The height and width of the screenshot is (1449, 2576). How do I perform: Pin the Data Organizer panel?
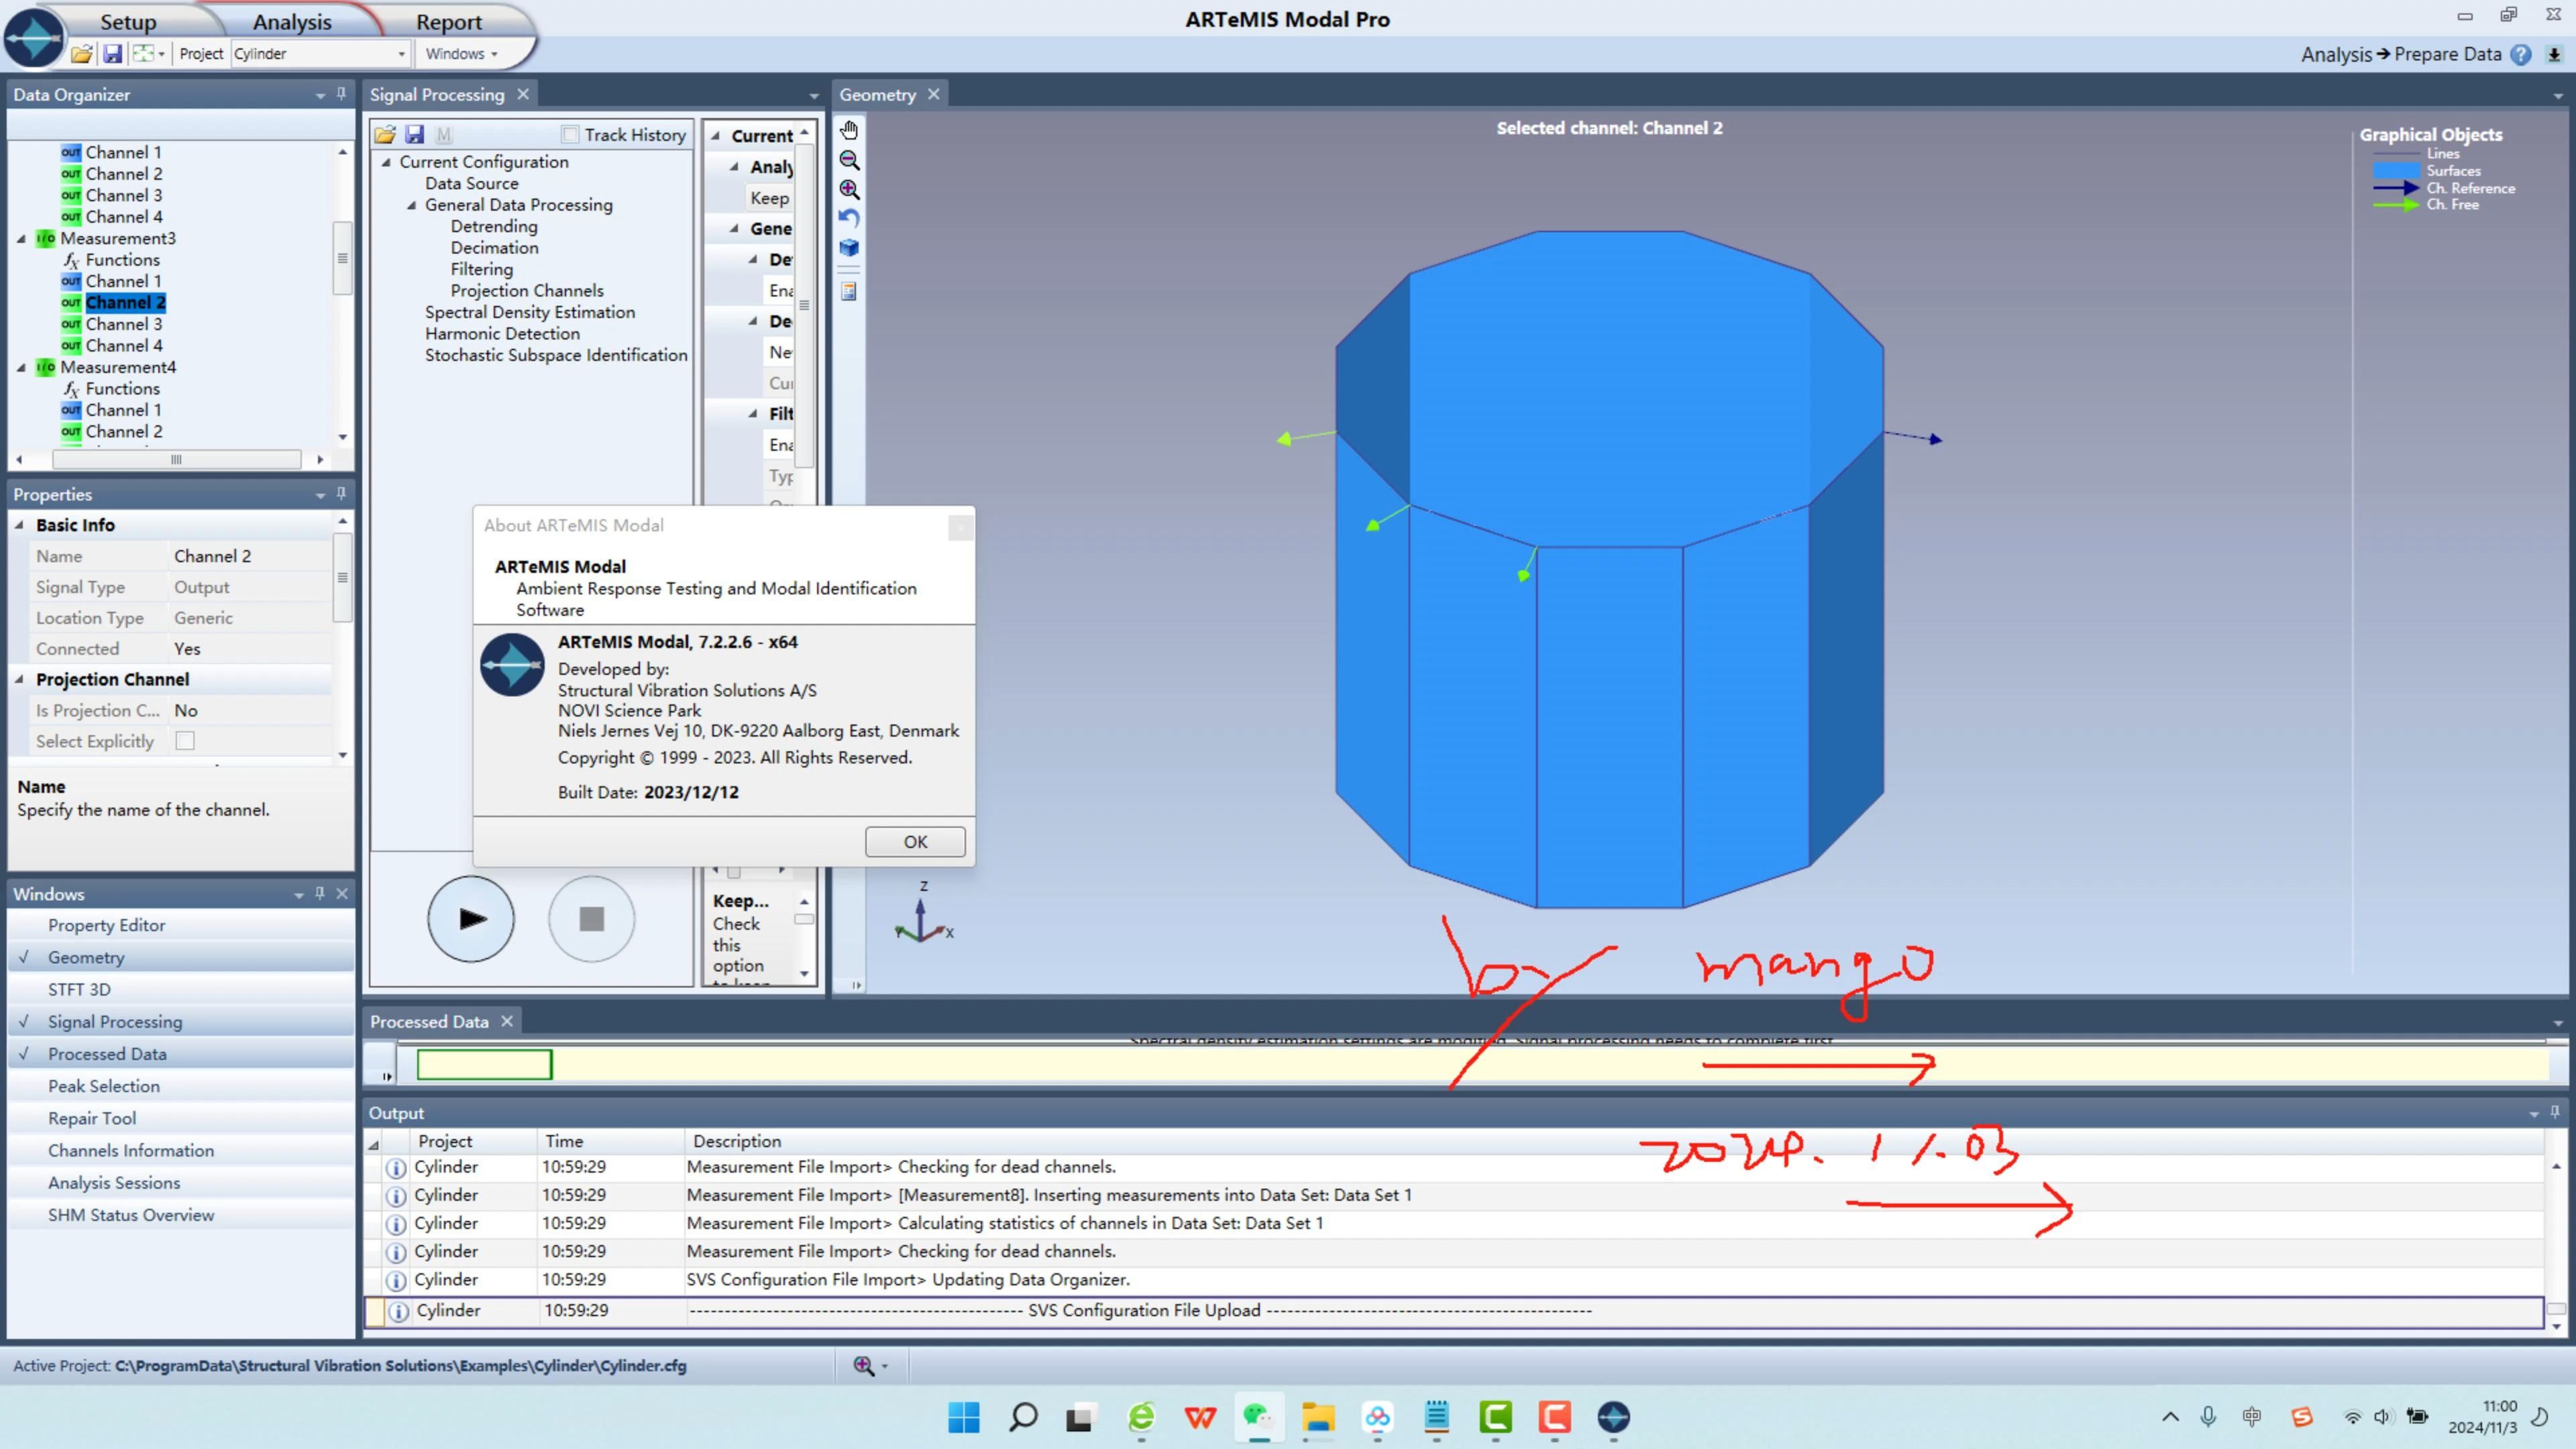[341, 94]
